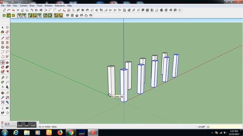
Task: Pick the Tape Measure tool
Action: click(x=3, y=78)
